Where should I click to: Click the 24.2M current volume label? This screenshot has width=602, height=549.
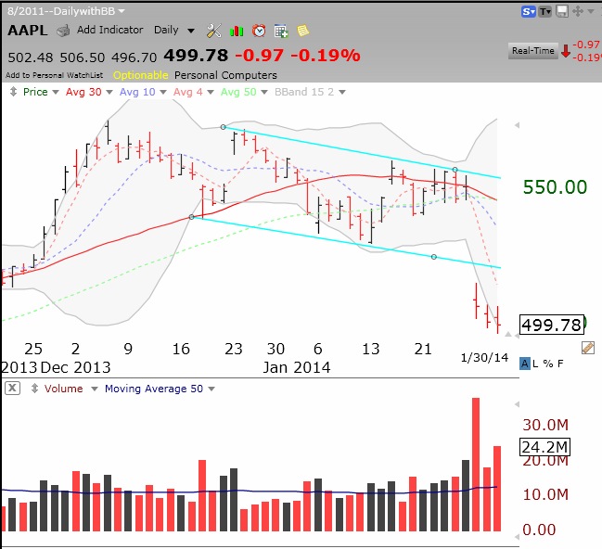click(544, 447)
